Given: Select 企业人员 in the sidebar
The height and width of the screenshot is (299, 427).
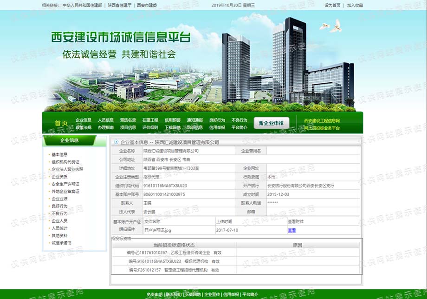Looking at the screenshot, I should (x=59, y=221).
